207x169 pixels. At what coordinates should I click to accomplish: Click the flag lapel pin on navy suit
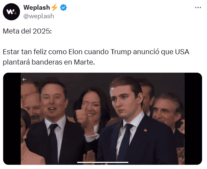coord(145,130)
